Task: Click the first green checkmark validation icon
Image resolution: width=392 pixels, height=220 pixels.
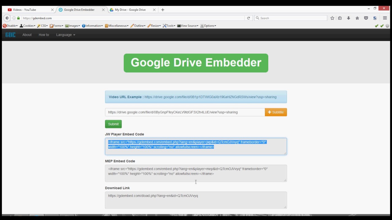Action: coord(377,26)
